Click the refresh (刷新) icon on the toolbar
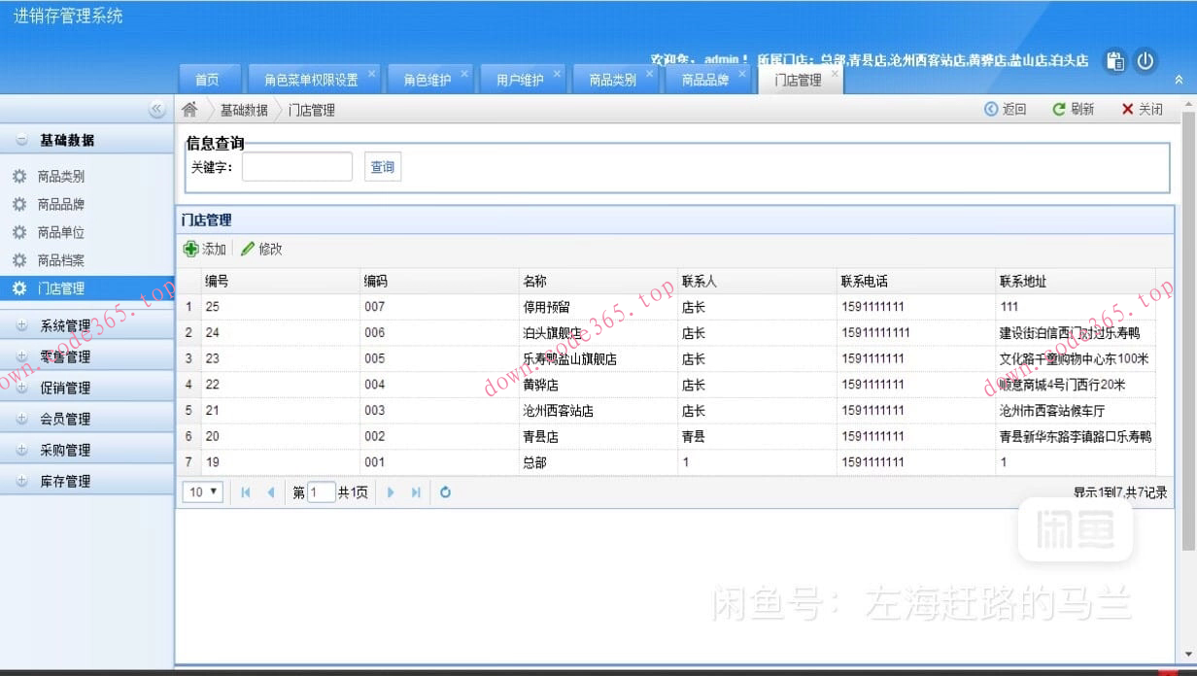This screenshot has width=1197, height=676. 1060,109
